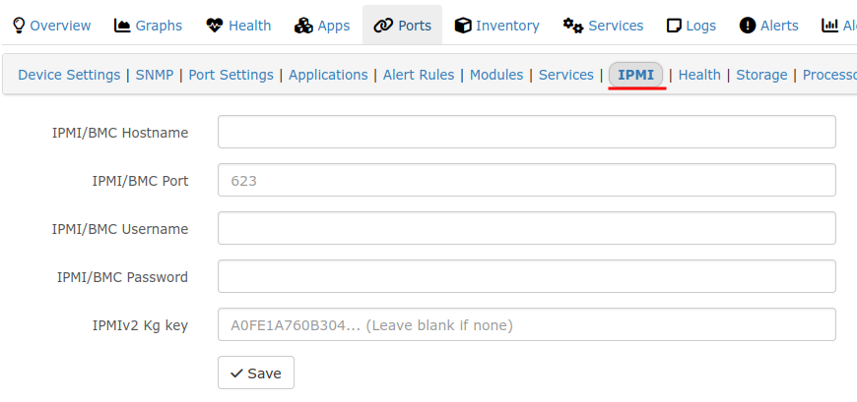Click the Overview lightbulb icon
This screenshot has width=857, height=402.
click(x=19, y=26)
